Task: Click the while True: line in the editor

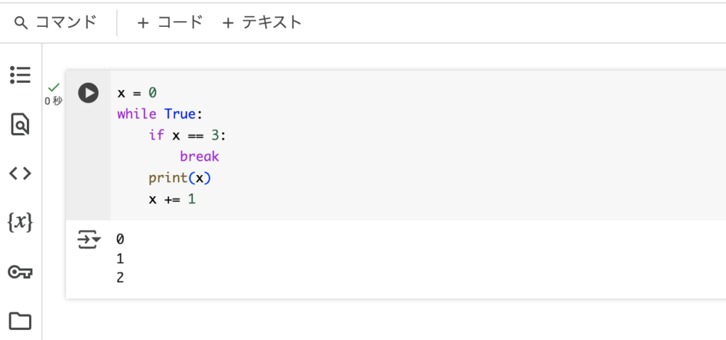Action: 160,114
